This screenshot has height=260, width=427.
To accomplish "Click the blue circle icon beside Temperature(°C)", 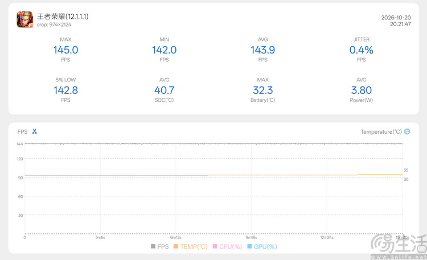I will click(407, 131).
